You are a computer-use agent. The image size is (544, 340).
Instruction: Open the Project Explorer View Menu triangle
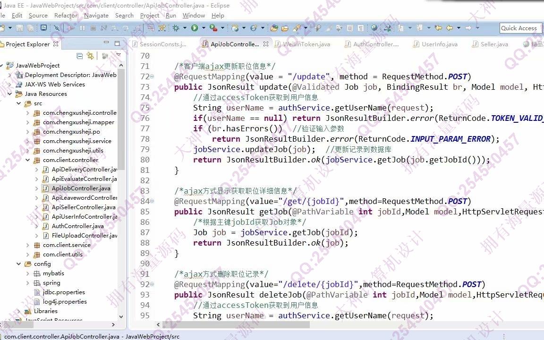[119, 55]
